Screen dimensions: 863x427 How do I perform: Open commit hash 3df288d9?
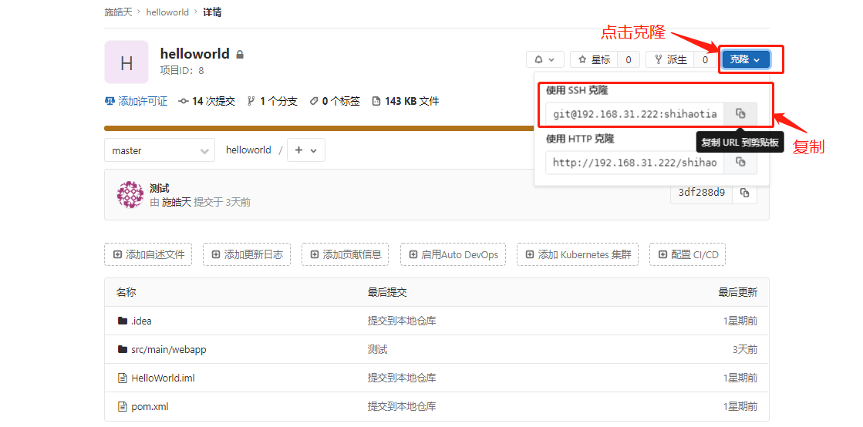(701, 193)
